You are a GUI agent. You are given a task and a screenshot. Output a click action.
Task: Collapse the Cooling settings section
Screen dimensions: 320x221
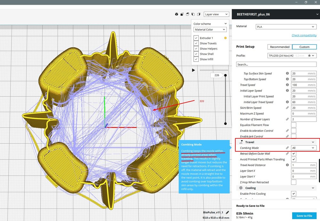coord(313,188)
